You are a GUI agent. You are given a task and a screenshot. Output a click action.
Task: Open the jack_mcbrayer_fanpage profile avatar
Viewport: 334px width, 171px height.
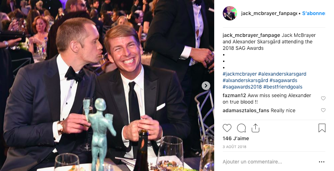230,13
